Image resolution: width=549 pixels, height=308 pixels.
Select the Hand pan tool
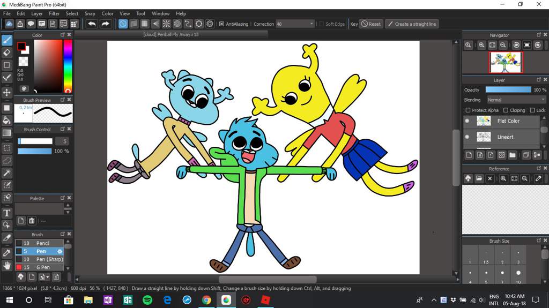click(6, 266)
